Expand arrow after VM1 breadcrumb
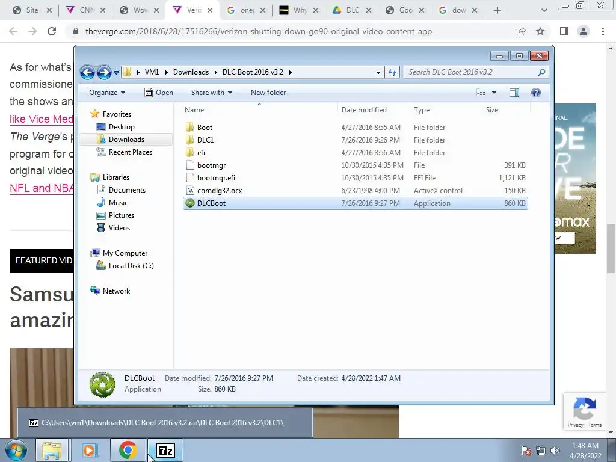The image size is (616, 462). tap(166, 72)
